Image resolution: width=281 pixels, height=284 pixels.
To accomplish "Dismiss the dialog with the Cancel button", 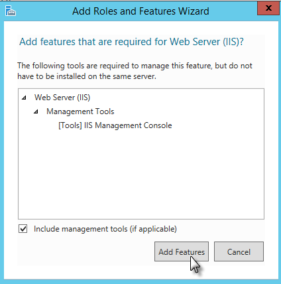I will (x=239, y=251).
